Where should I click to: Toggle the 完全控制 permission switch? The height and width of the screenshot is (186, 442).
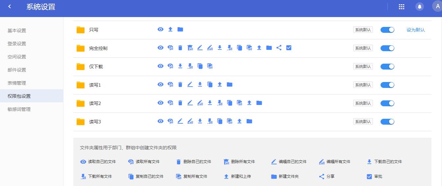(x=387, y=48)
